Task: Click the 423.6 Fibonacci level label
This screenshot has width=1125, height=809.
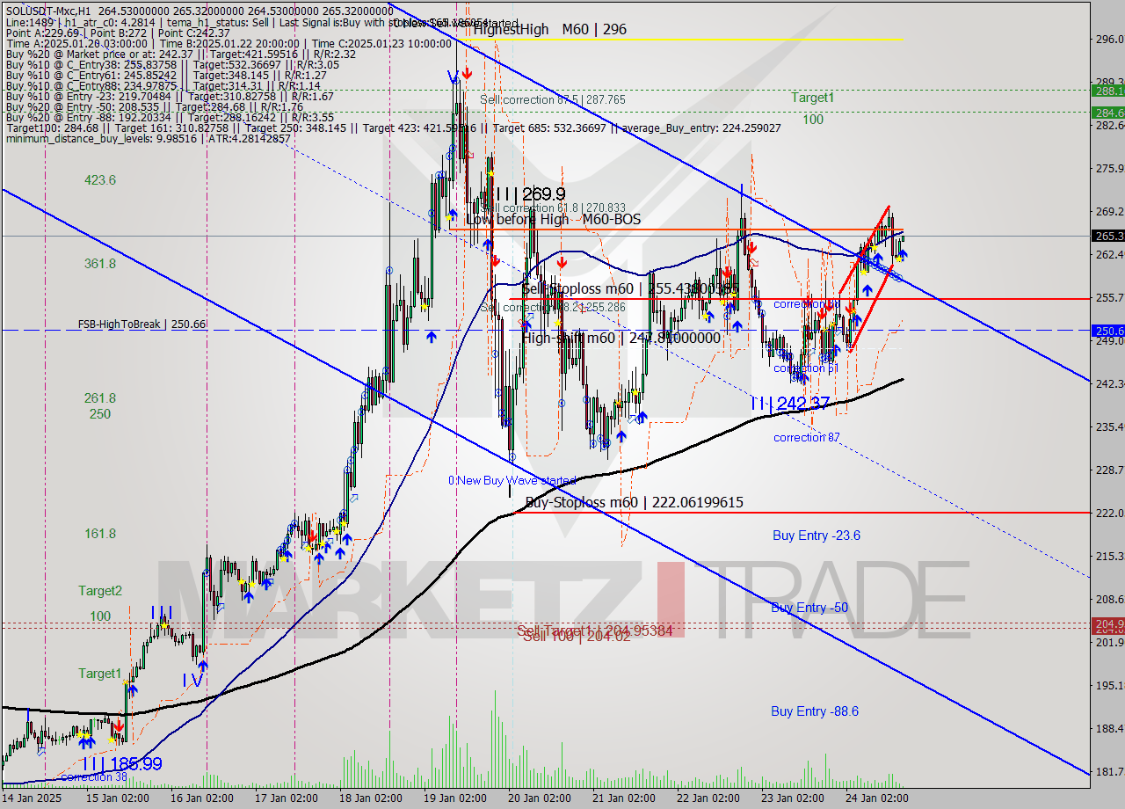Action: point(100,180)
